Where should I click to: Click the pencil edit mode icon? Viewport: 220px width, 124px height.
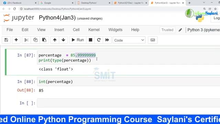[x=180, y=30]
